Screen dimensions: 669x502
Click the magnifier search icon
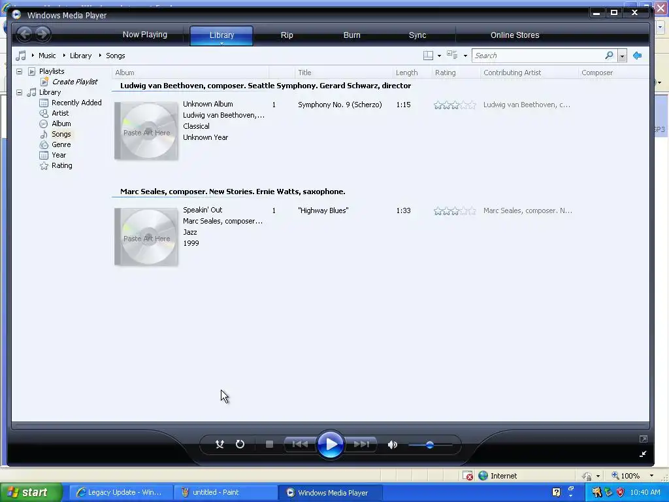pyautogui.click(x=609, y=55)
